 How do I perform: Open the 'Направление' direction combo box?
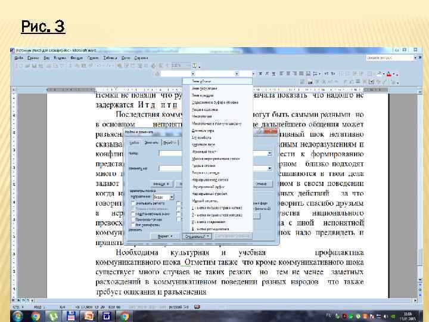164,197
